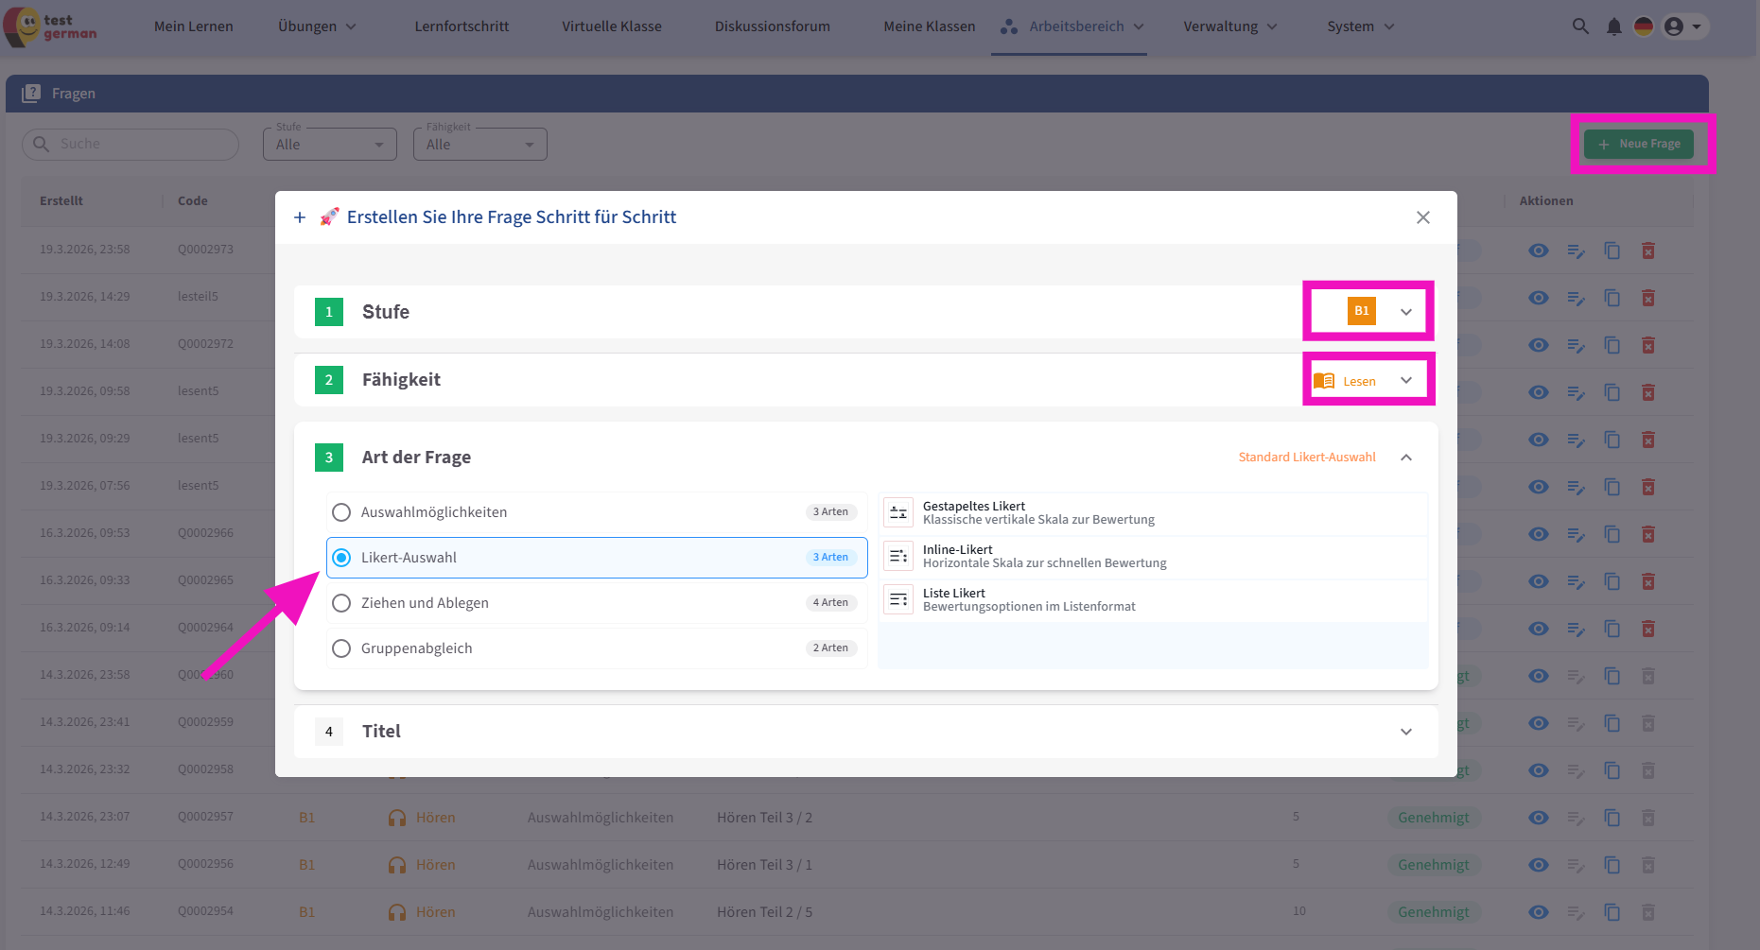Click the Neue Frage button
This screenshot has width=1760, height=950.
coord(1639,144)
